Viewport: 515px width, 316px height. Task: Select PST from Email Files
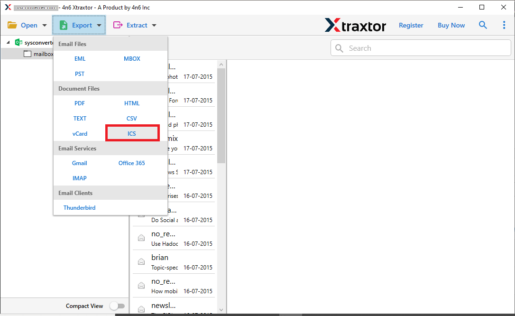pyautogui.click(x=80, y=74)
